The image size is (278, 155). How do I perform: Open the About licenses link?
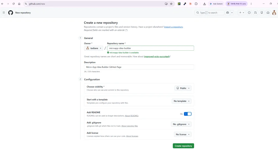[132, 136]
